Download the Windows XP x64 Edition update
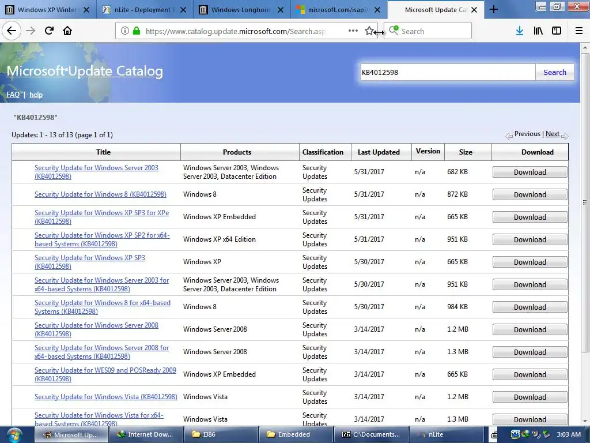590x443 pixels. click(x=530, y=239)
